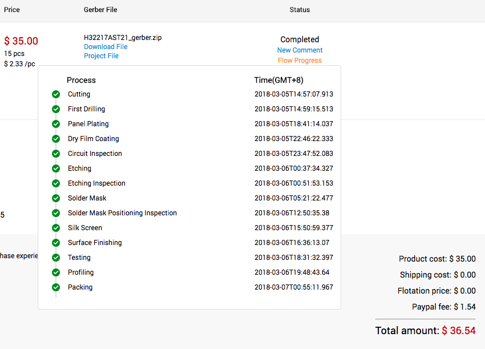Screen dimensions: 485x349
Task: Click the green checkmark beside the Solder Mask step
Action: pyautogui.click(x=56, y=198)
